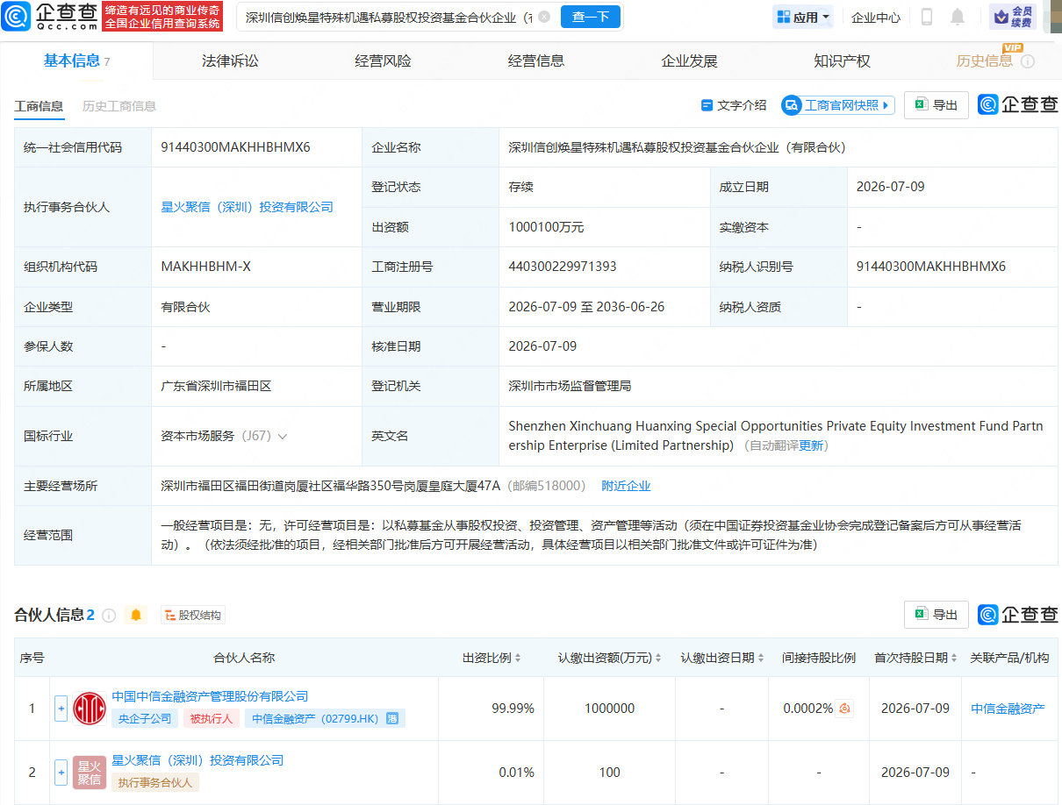Open the 历史信息 VIP tab
Image resolution: width=1062 pixels, height=805 pixels.
[x=984, y=61]
